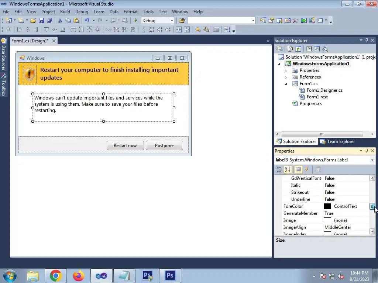
Task: Toggle auto-hide pin on Solution Explorer
Action: pos(367,40)
